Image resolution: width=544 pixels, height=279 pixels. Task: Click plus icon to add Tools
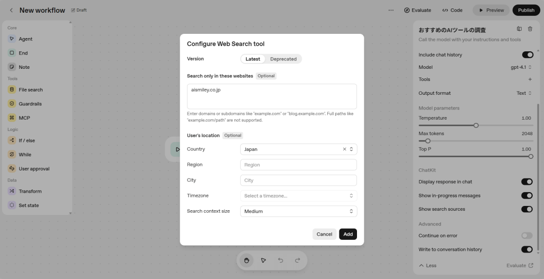click(x=530, y=79)
